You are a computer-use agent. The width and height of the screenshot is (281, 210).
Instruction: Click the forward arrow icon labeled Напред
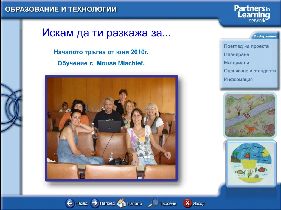pyautogui.click(x=95, y=203)
